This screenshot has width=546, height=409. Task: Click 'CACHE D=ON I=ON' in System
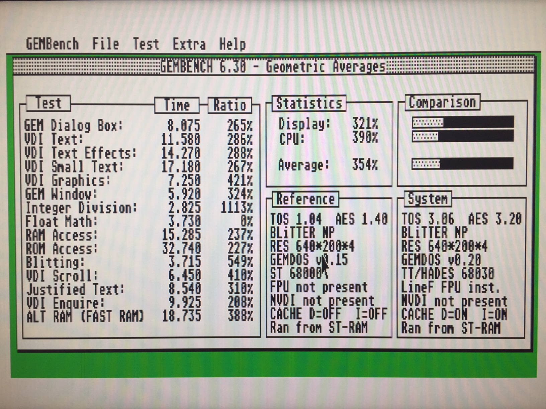pos(454,314)
